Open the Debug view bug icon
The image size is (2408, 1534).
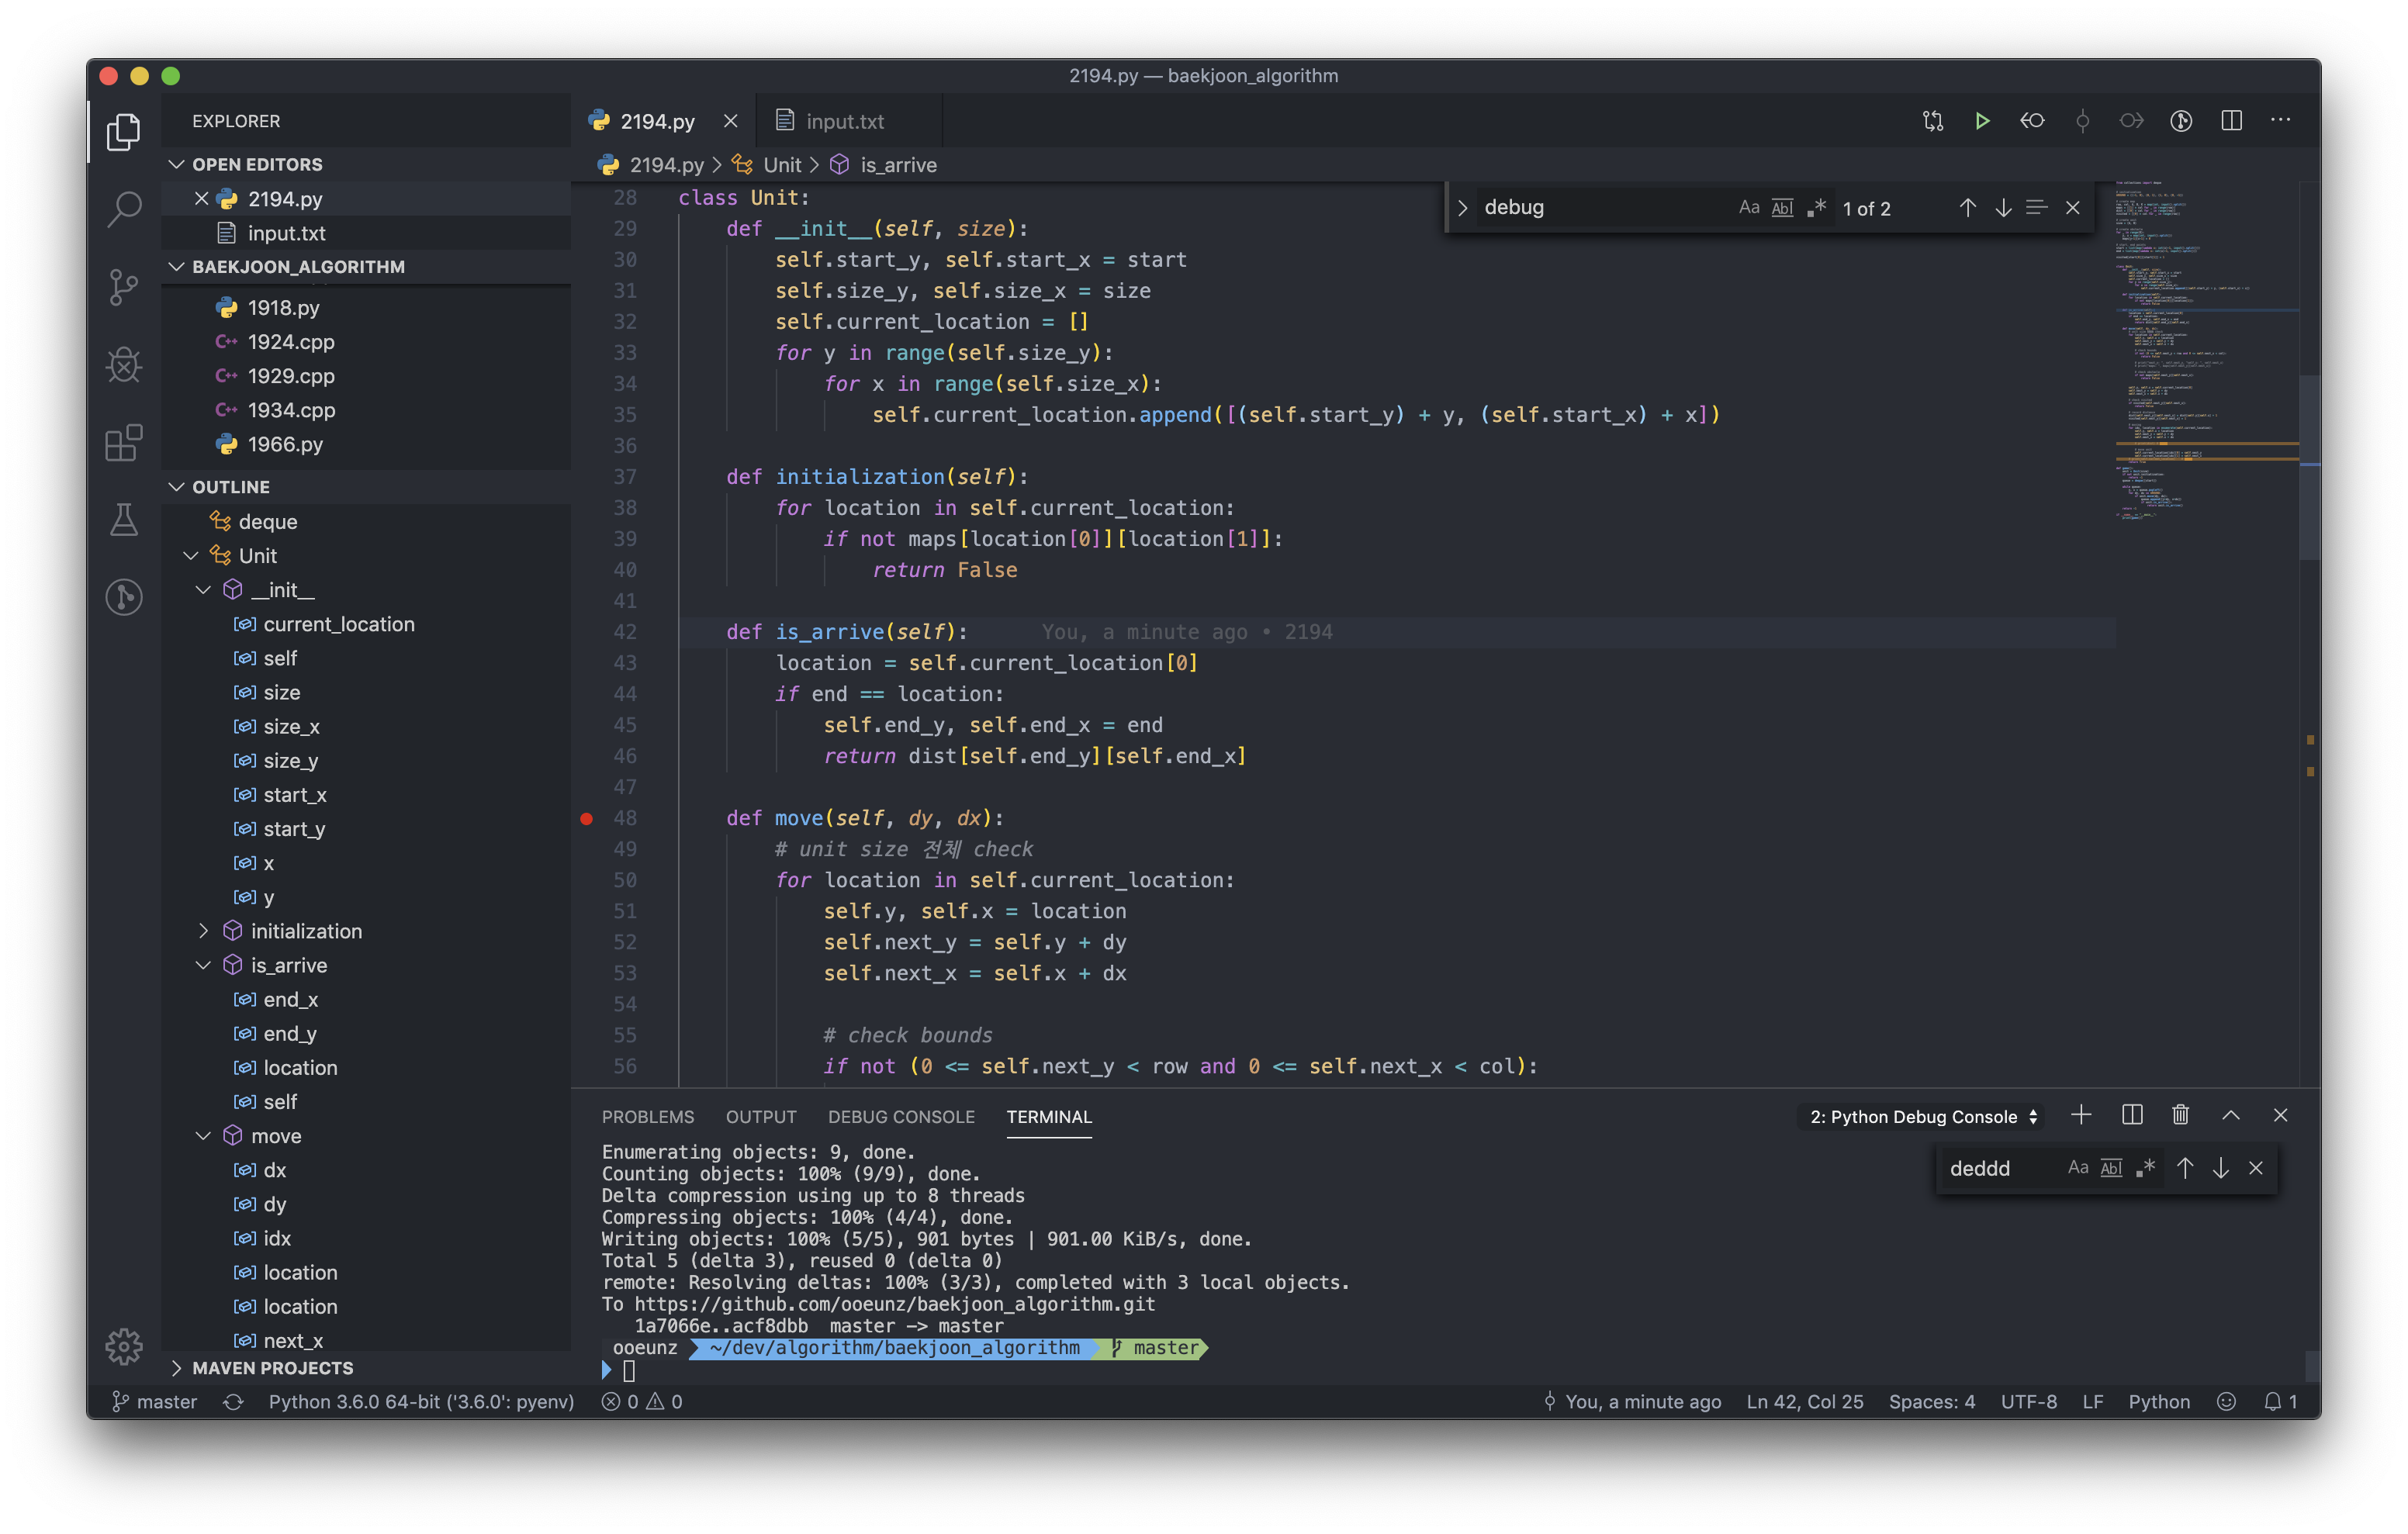click(x=124, y=364)
